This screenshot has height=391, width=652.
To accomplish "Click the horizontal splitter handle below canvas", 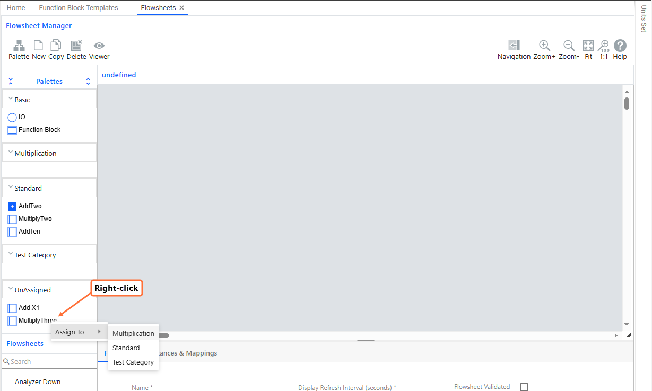I will pyautogui.click(x=366, y=341).
